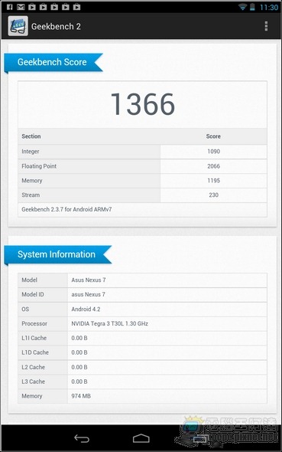Tap the 11:30 clock
Viewport: 282px width, 452px height.
(x=269, y=7)
